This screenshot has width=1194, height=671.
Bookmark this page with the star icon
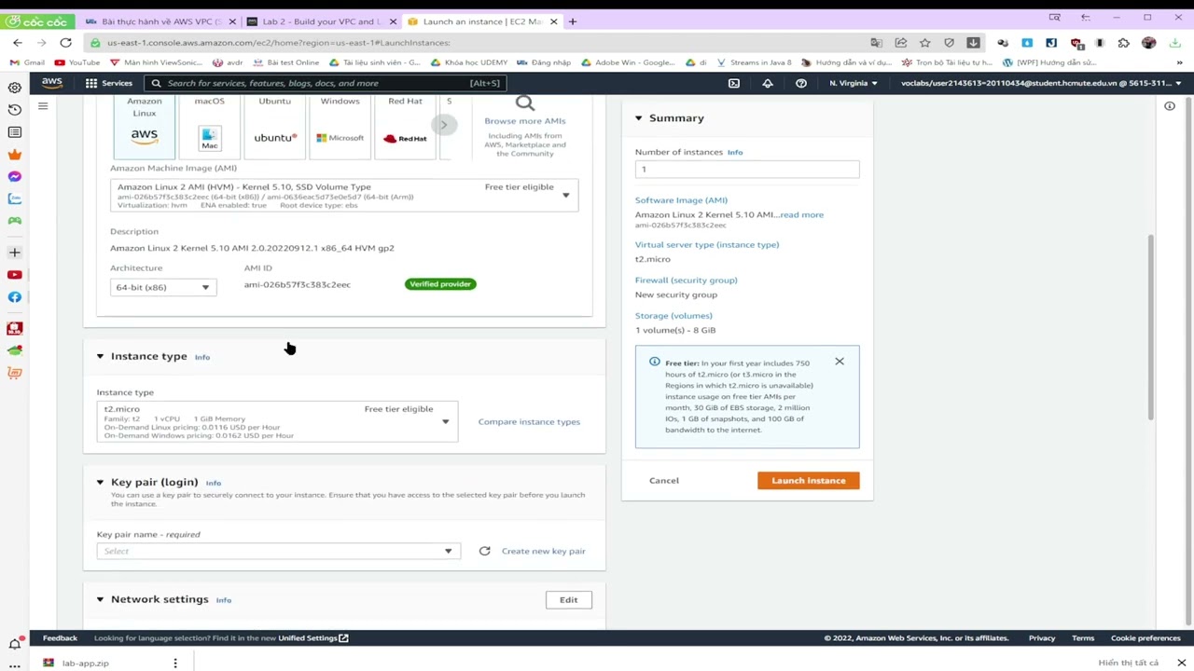(x=925, y=43)
